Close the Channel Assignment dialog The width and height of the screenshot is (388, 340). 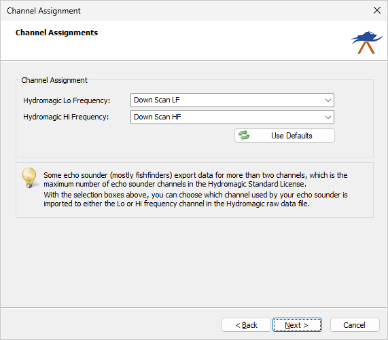(377, 10)
